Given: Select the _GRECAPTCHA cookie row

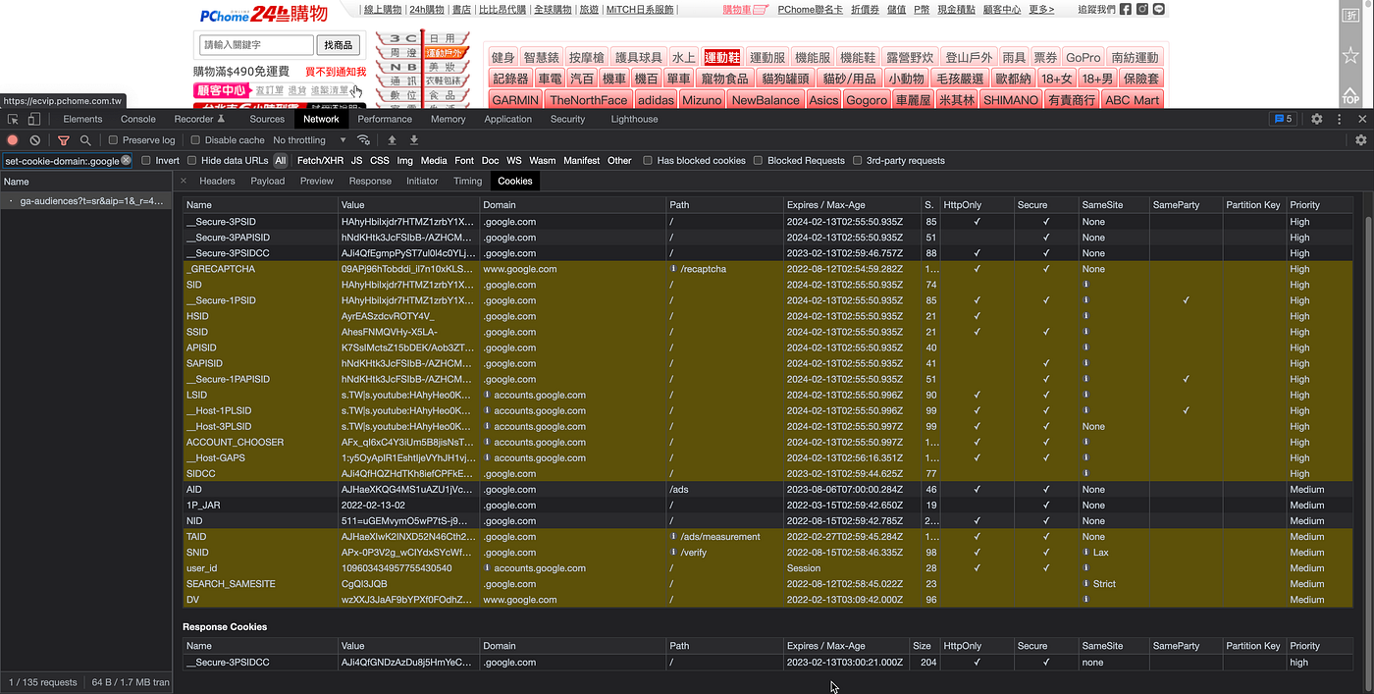Looking at the screenshot, I should point(767,269).
